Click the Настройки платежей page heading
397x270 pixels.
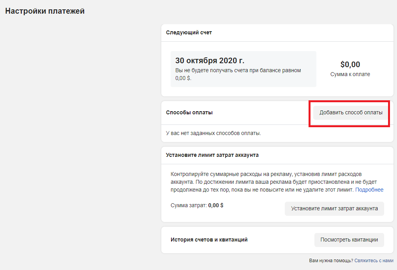tap(45, 11)
